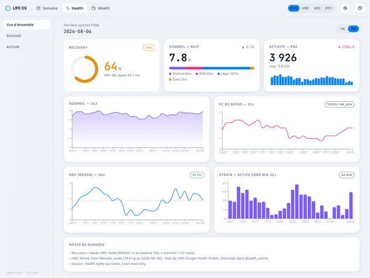
Task: Open the Wealth tab
Action: tap(100, 8)
